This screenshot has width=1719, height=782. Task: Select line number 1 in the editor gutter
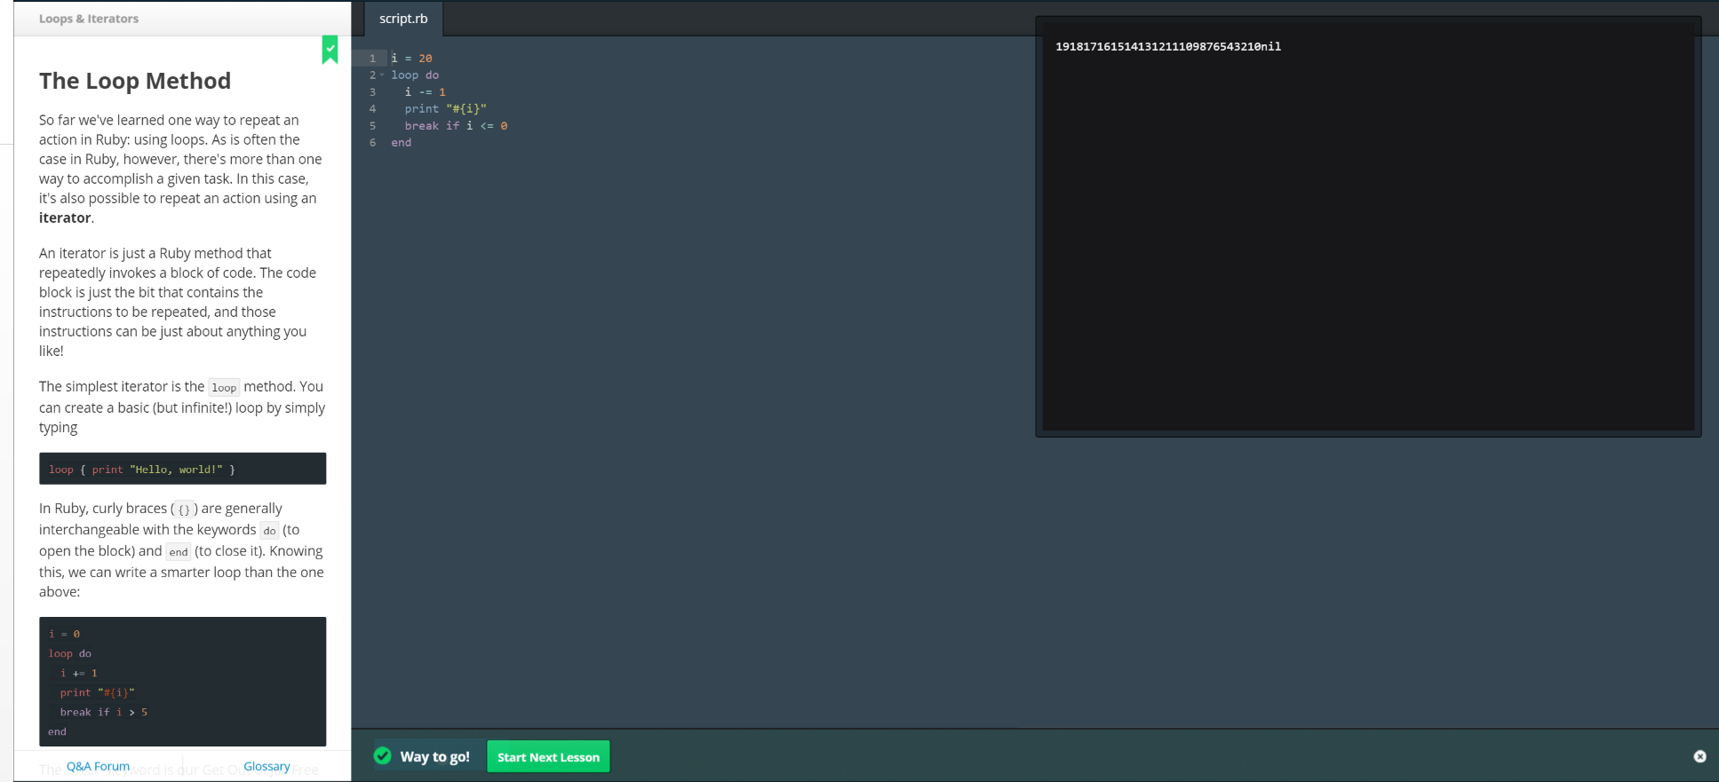click(372, 59)
